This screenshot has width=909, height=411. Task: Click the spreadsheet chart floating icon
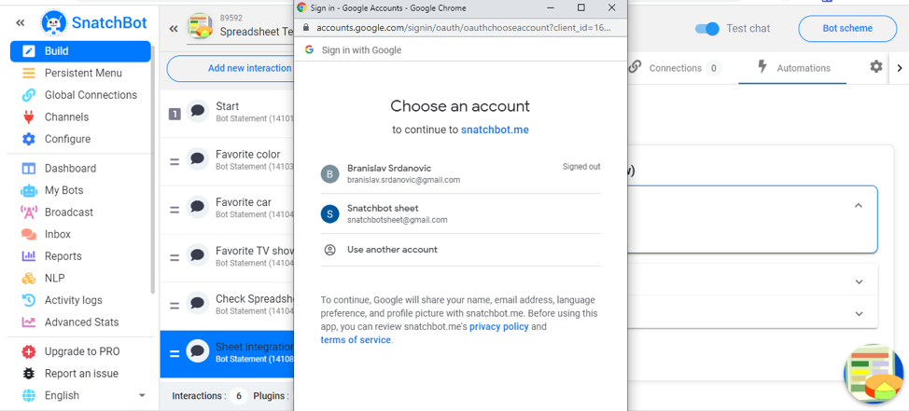click(x=874, y=374)
